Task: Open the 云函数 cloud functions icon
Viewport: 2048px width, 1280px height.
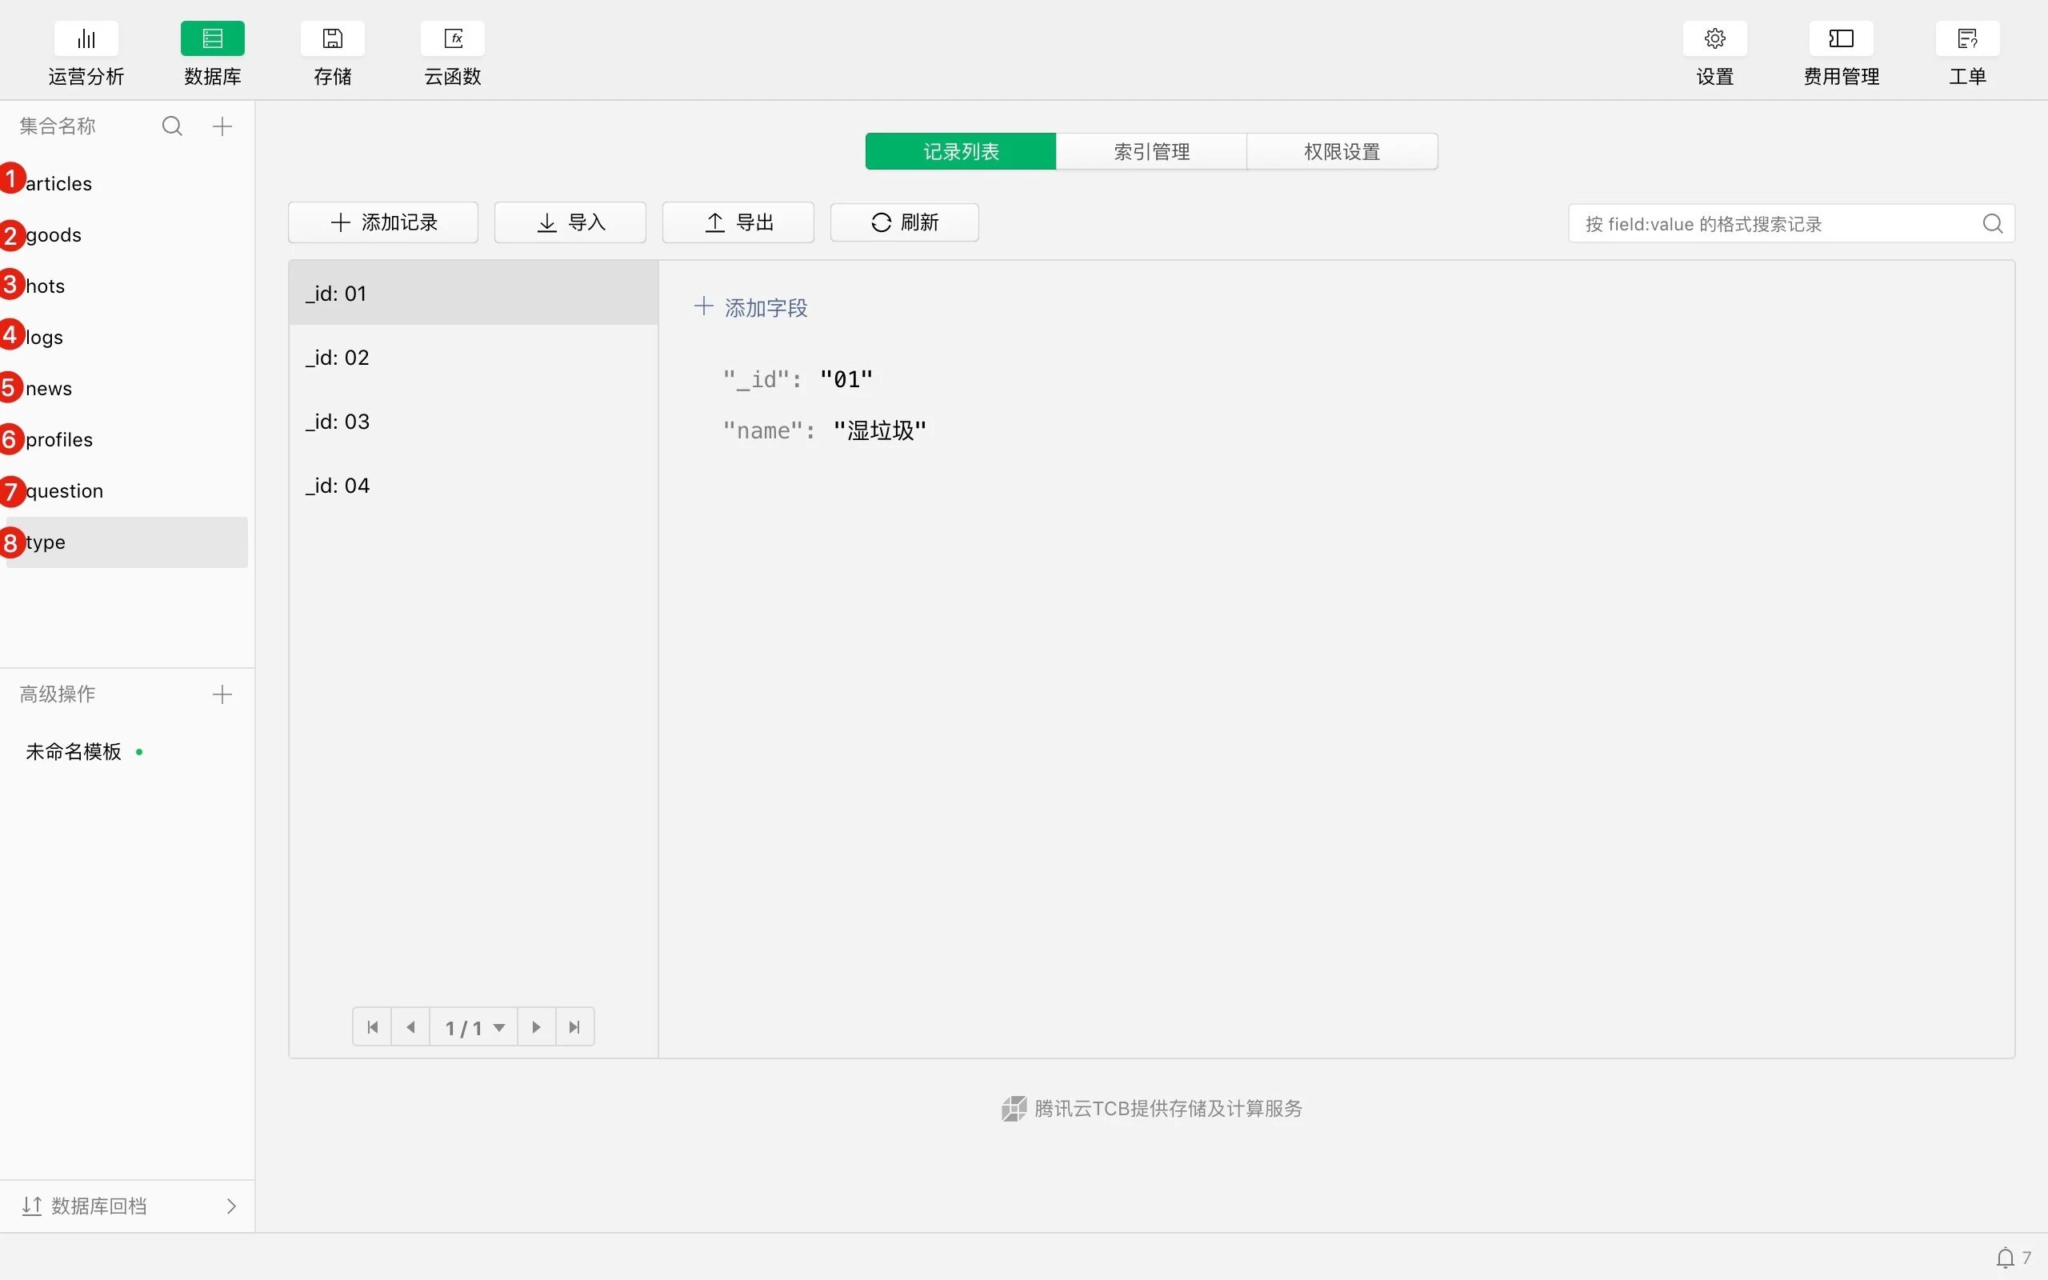Action: click(453, 39)
